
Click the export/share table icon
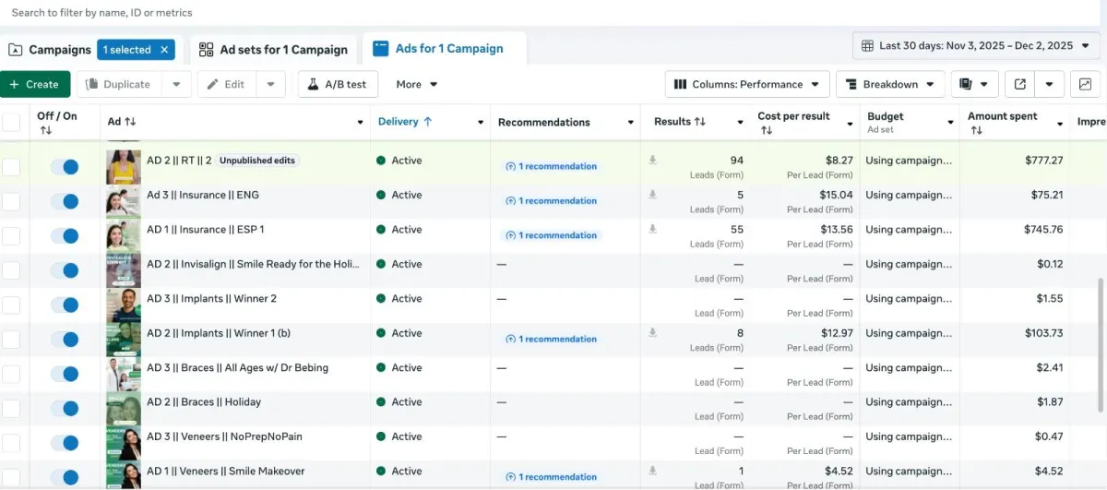point(1019,84)
